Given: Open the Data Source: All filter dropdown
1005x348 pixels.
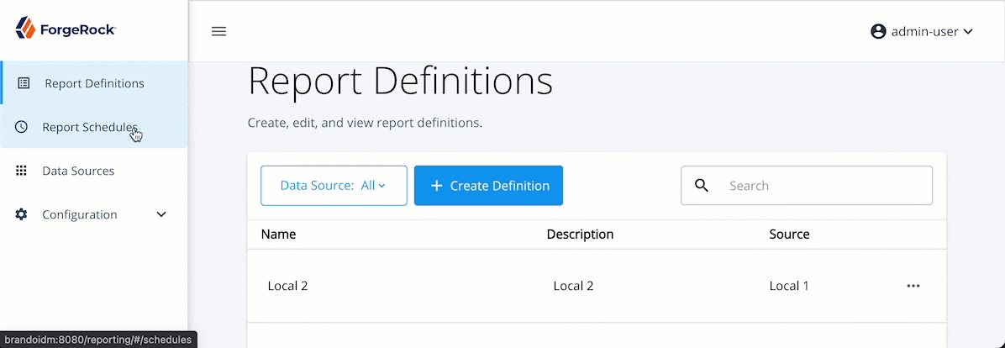Looking at the screenshot, I should 334,186.
